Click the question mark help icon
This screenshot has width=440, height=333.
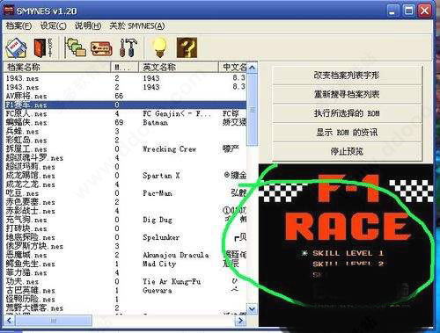coord(187,47)
